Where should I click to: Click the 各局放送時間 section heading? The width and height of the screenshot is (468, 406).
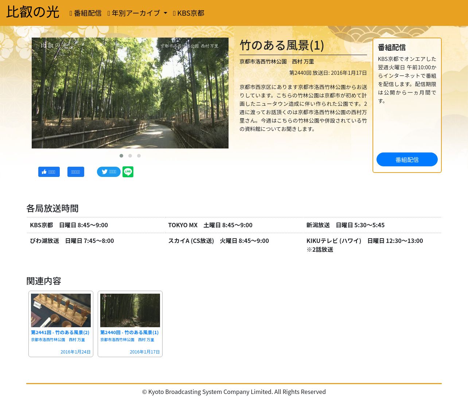(52, 208)
